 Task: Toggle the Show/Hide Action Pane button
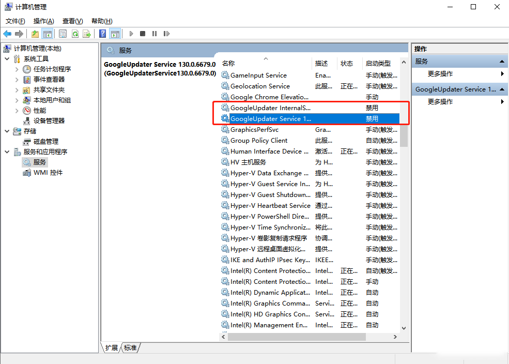pyautogui.click(x=115, y=34)
